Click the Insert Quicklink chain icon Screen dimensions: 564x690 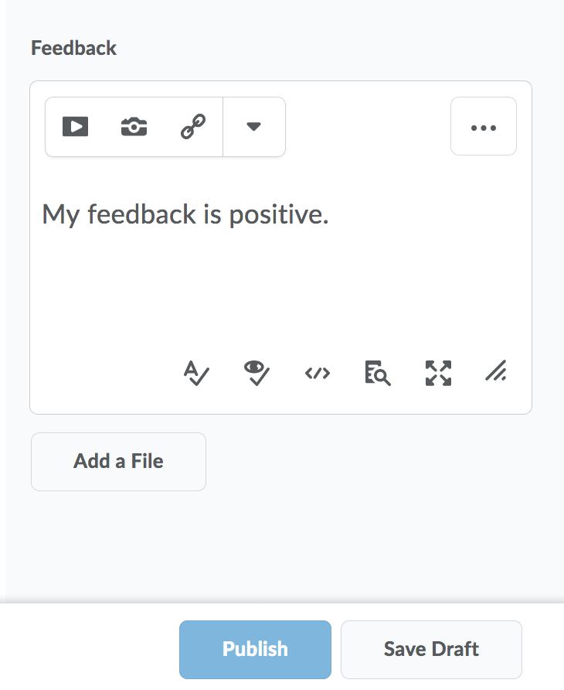pos(192,126)
